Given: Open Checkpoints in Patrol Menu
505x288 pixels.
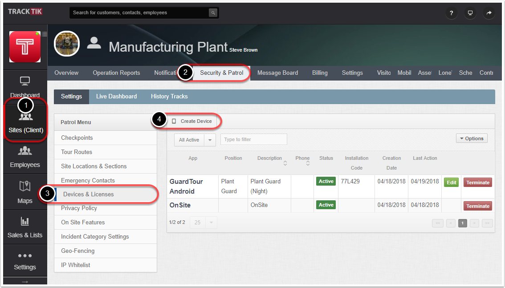Looking at the screenshot, I should pyautogui.click(x=105, y=138).
